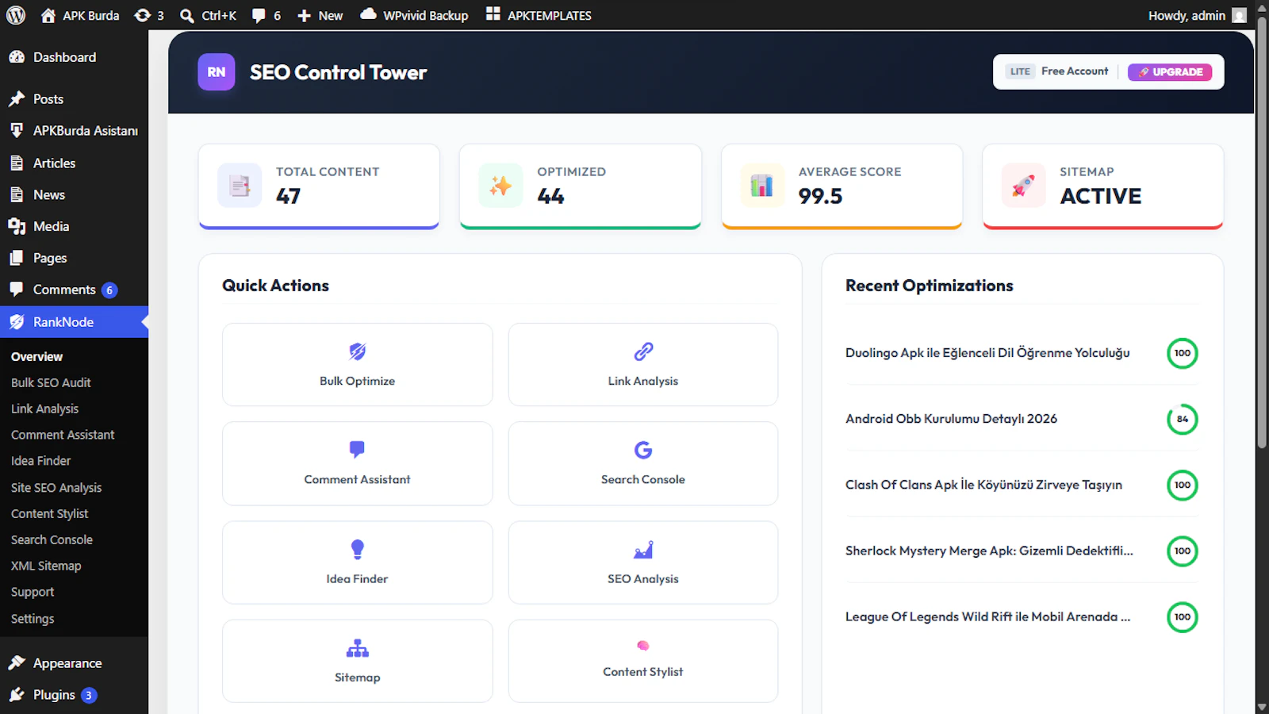This screenshot has width=1269, height=714.
Task: Click the Media icon in sidebar
Action: 17,226
